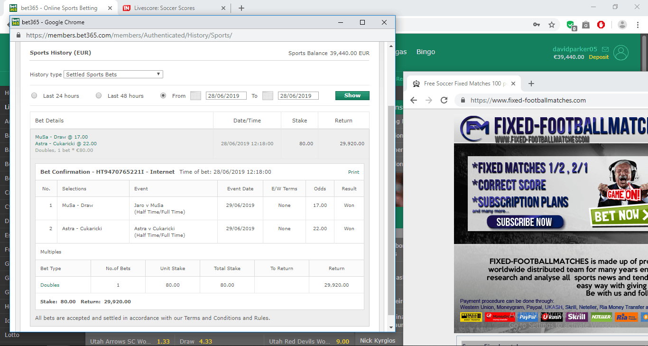Close the Free Soccer Fixed Matches tab
Screen dimensions: 648x346
pyautogui.click(x=512, y=84)
